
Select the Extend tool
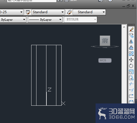click(x=131, y=90)
